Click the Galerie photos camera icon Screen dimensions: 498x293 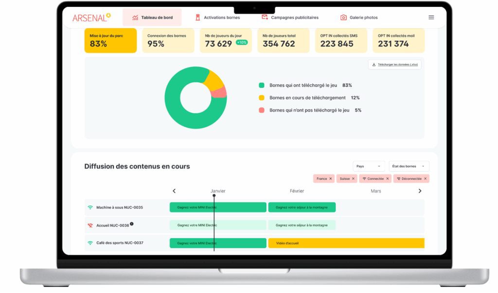point(343,17)
